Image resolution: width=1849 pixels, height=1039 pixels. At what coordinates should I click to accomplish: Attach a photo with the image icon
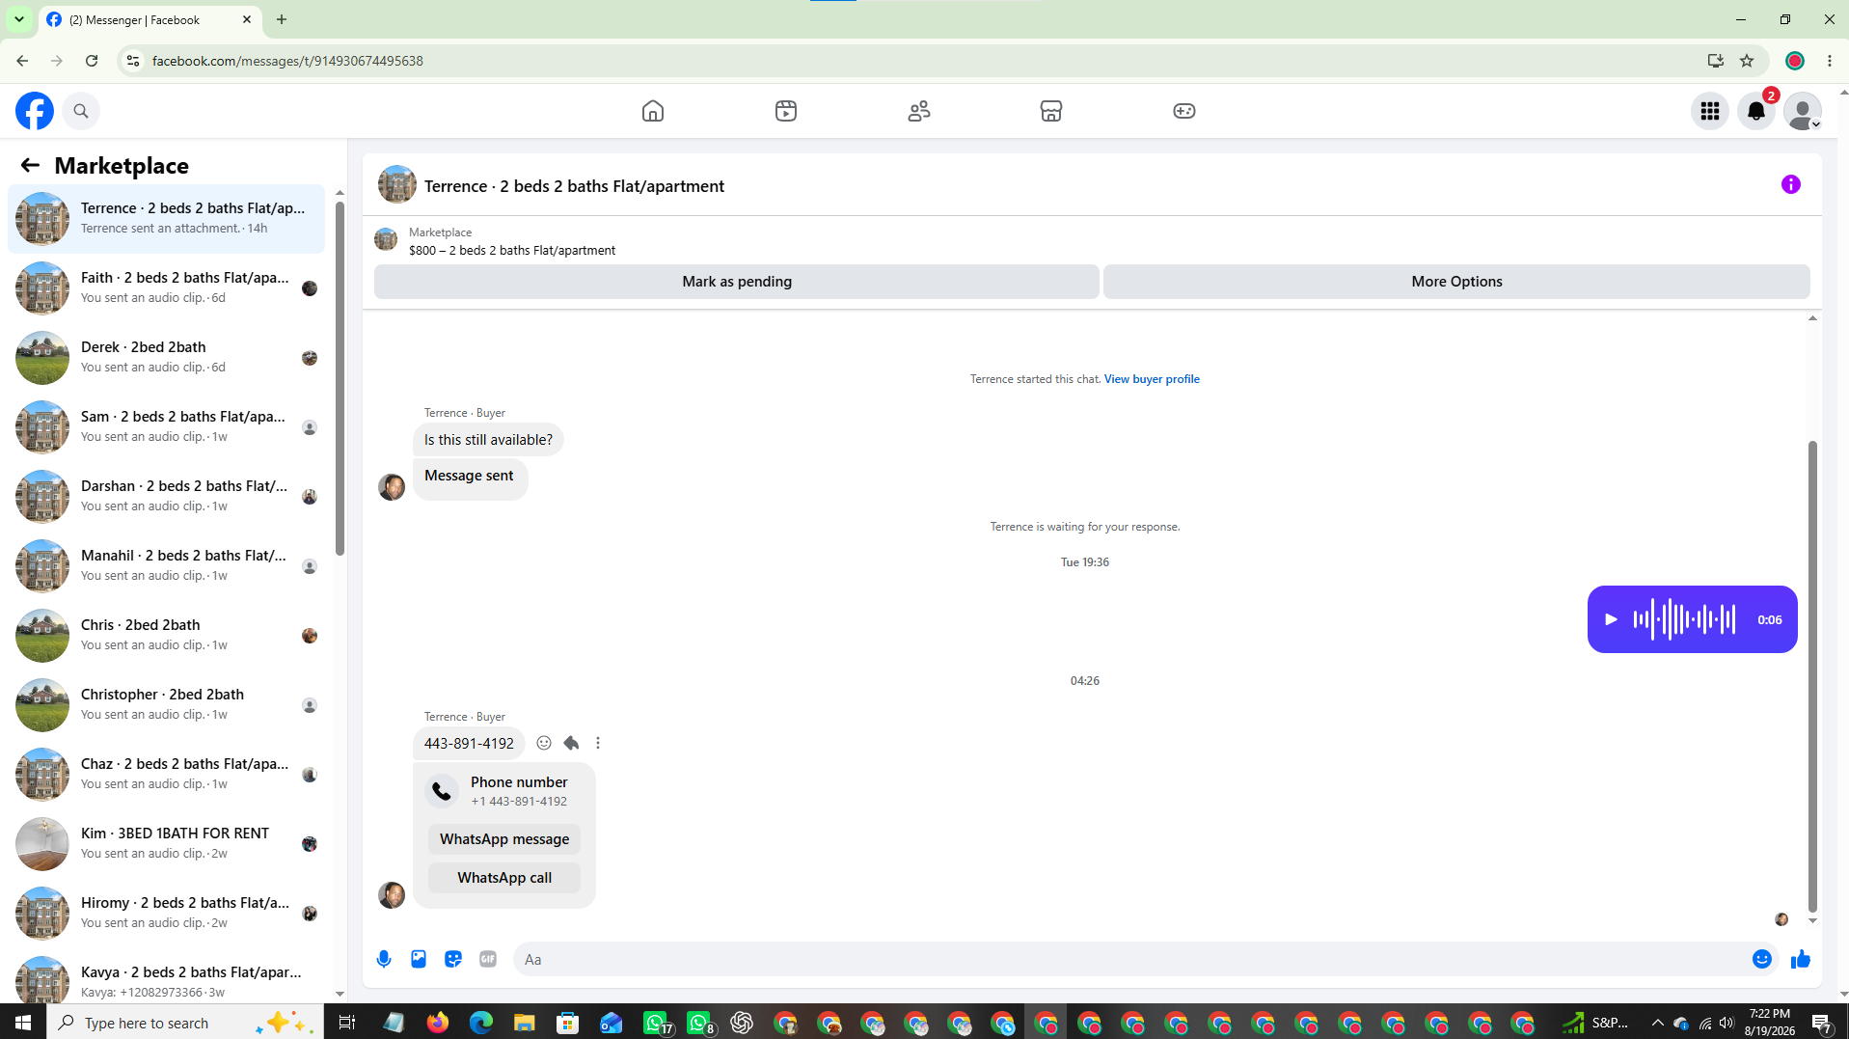pos(419,959)
